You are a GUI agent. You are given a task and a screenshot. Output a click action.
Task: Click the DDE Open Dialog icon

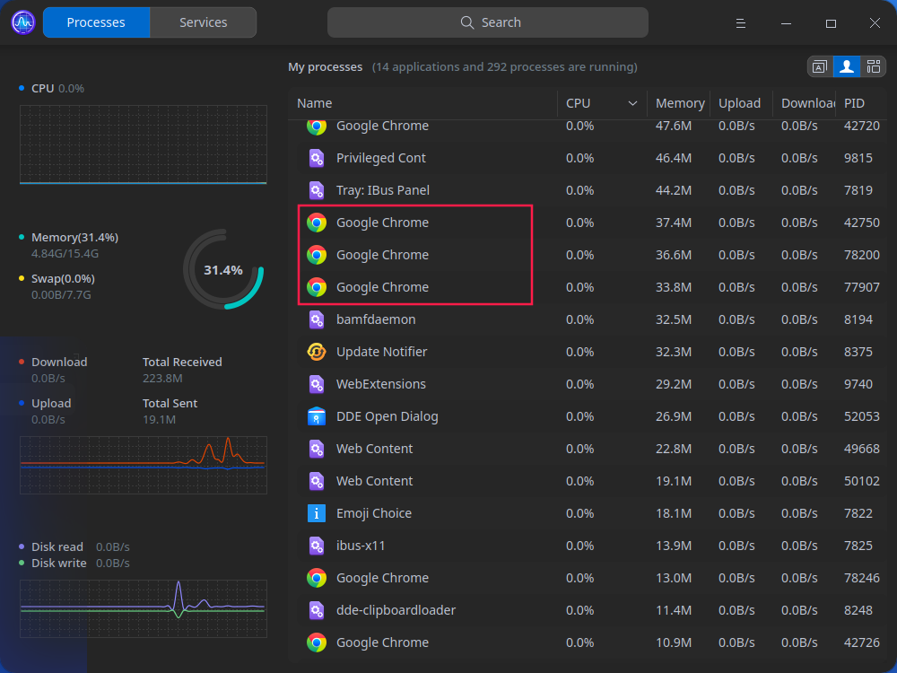(x=316, y=416)
